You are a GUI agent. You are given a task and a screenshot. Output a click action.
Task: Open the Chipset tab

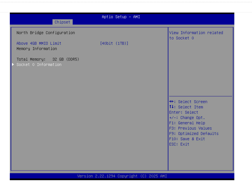pyautogui.click(x=62, y=22)
